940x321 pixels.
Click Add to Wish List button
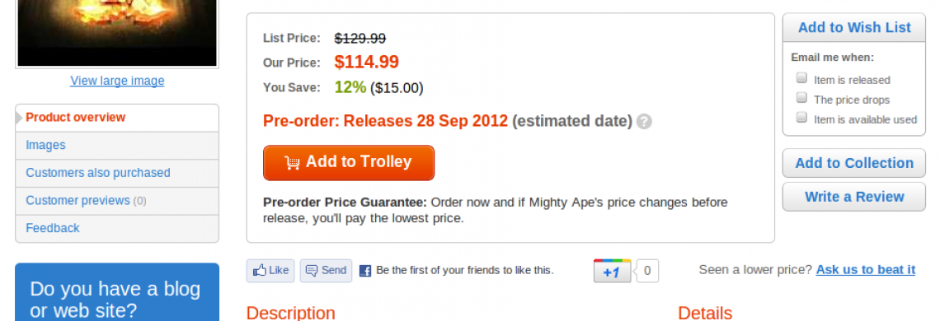click(853, 27)
